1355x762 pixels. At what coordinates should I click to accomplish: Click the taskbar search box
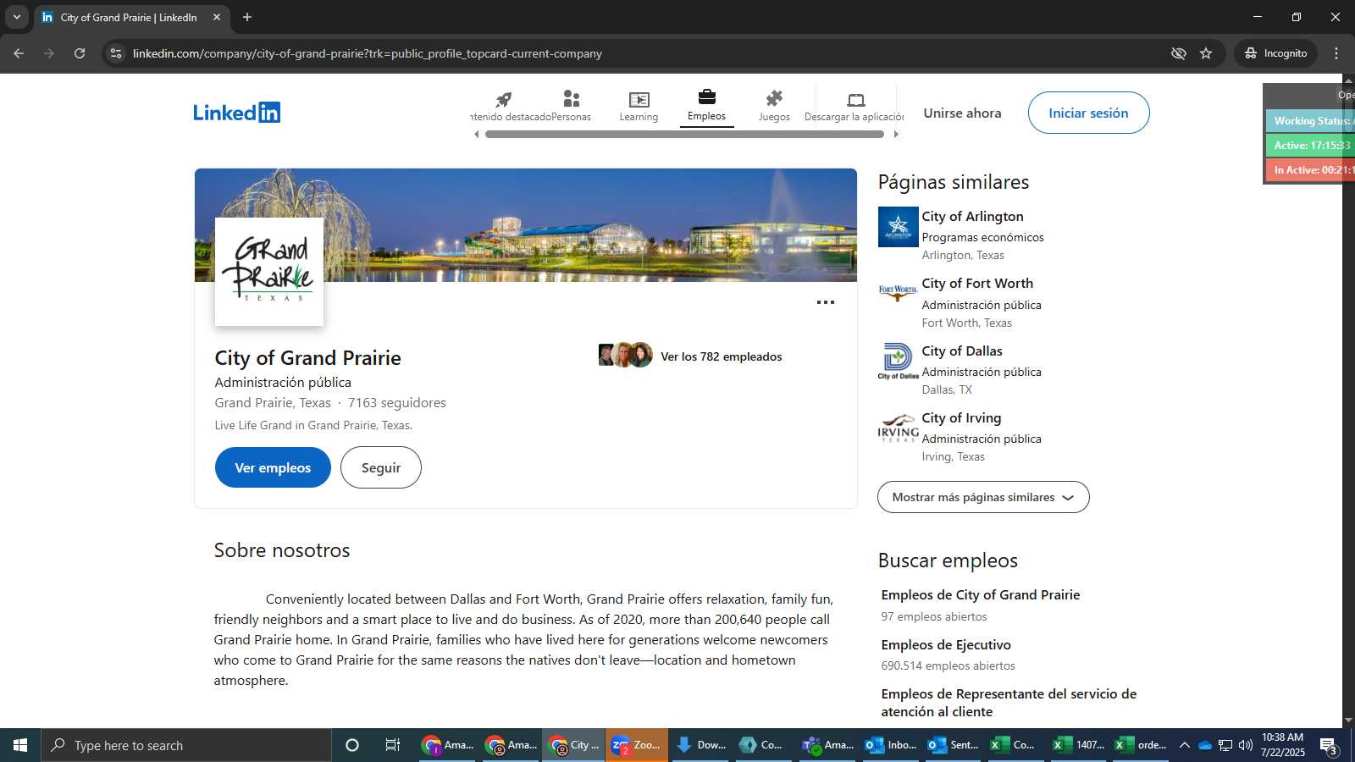click(x=186, y=745)
